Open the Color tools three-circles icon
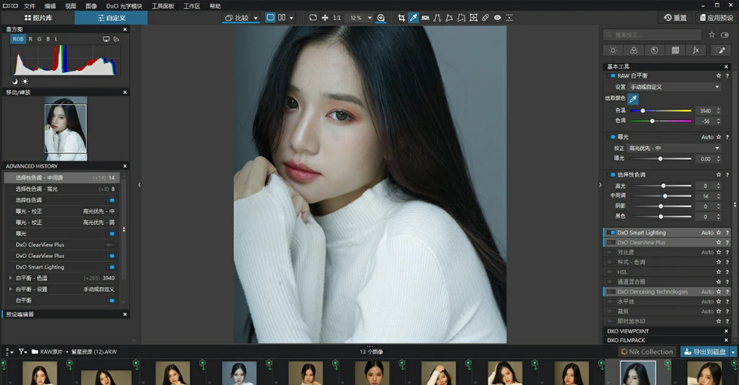Image resolution: width=739 pixels, height=385 pixels. [x=633, y=50]
